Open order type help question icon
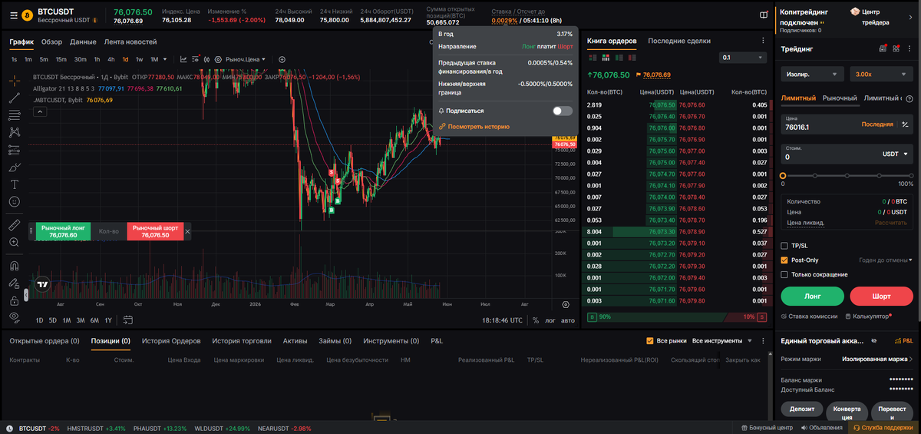This screenshot has height=434, width=921. [911, 98]
